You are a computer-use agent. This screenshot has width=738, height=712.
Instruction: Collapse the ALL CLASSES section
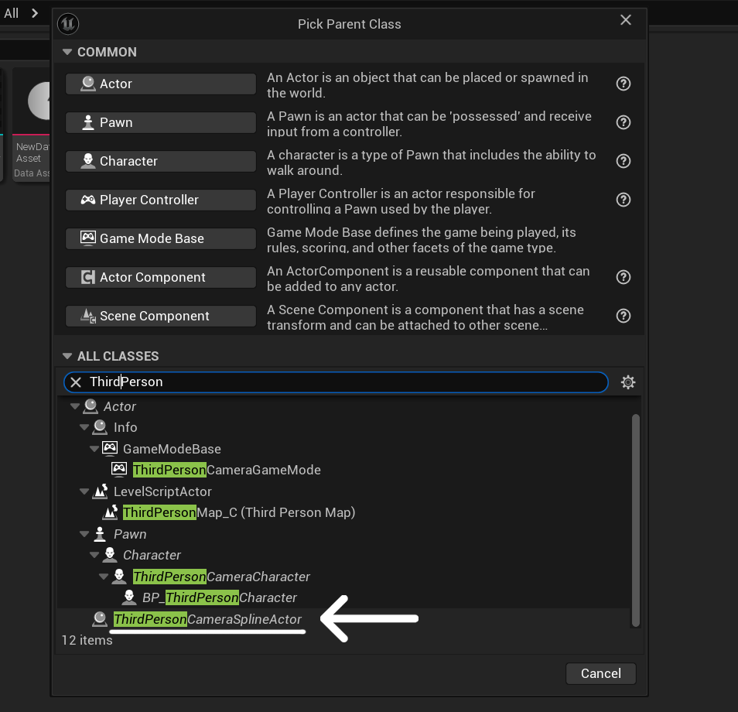[x=67, y=356]
